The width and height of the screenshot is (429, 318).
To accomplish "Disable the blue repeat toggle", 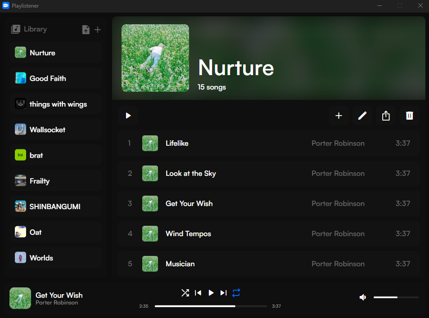I will click(x=236, y=293).
